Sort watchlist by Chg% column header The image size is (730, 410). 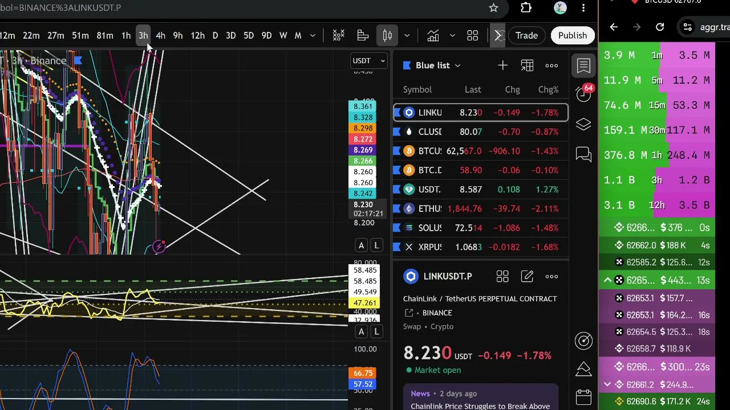click(x=548, y=89)
